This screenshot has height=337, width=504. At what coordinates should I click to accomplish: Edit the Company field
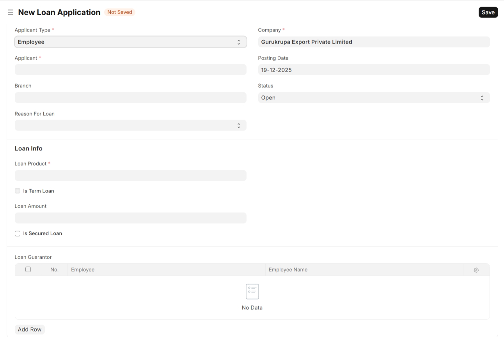(x=374, y=42)
